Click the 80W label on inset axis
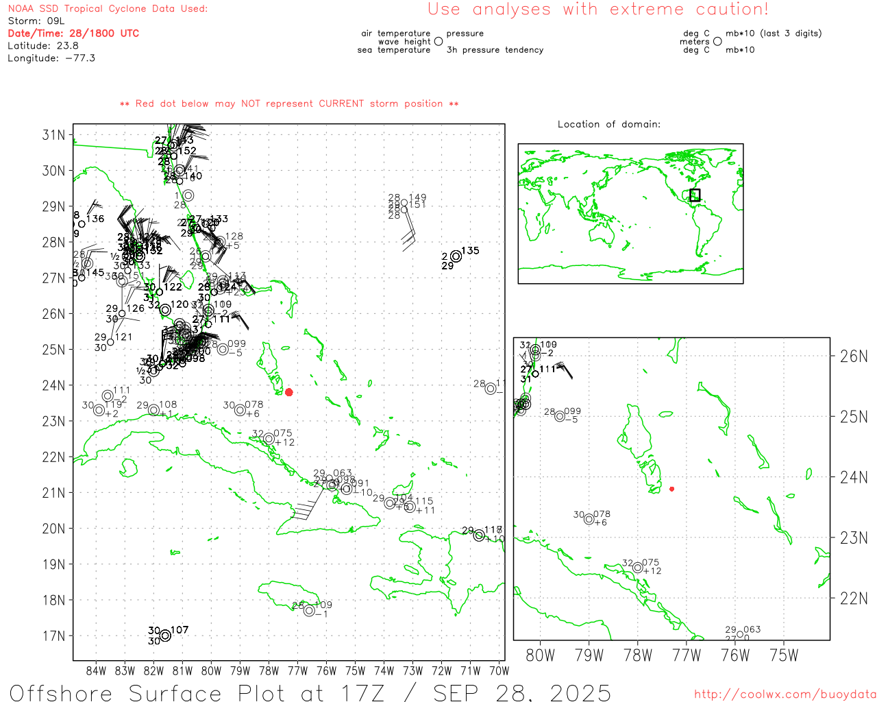Image resolution: width=877 pixels, height=702 pixels. pos(540,655)
